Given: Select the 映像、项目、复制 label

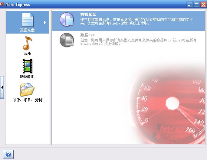Looking at the screenshot, I should tap(27, 100).
